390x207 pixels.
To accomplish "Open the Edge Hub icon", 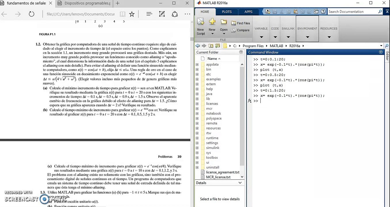I will (x=149, y=14).
